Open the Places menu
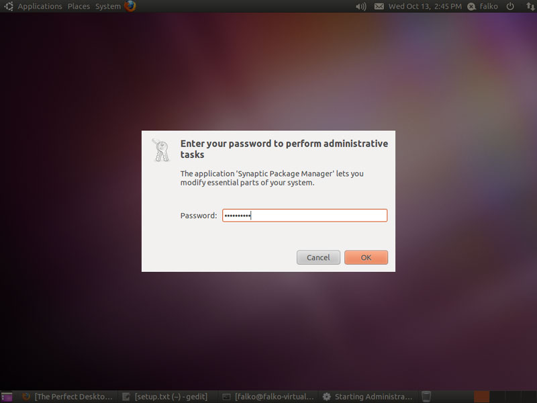 pos(79,6)
